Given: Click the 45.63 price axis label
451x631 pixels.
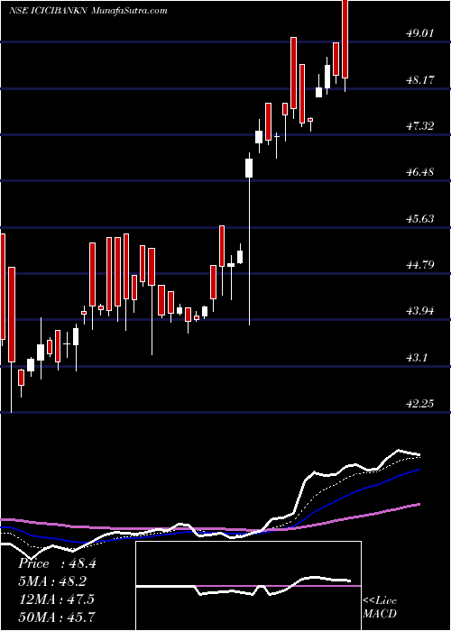Looking at the screenshot, I should tap(419, 219).
